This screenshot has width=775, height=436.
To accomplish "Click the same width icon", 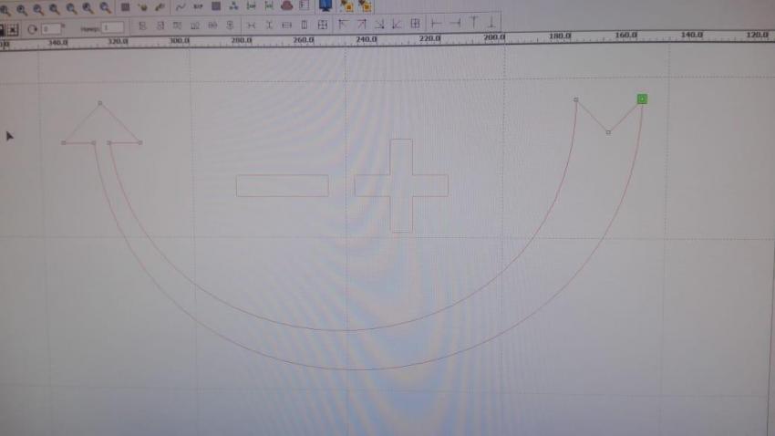I will tap(286, 26).
